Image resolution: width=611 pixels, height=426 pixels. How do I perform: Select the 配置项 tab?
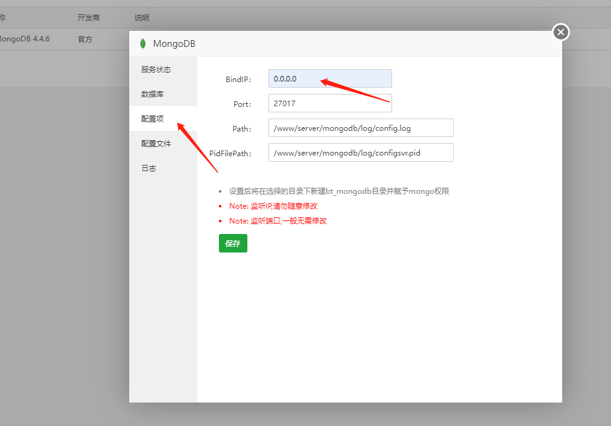click(x=163, y=119)
